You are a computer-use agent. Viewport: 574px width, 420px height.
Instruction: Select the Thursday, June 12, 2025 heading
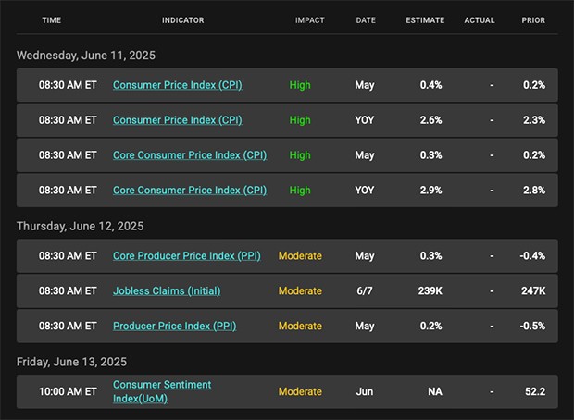click(80, 226)
